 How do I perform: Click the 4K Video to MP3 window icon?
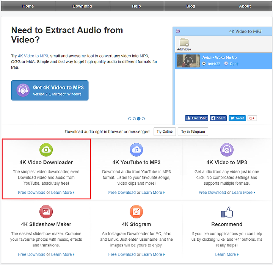point(178,31)
